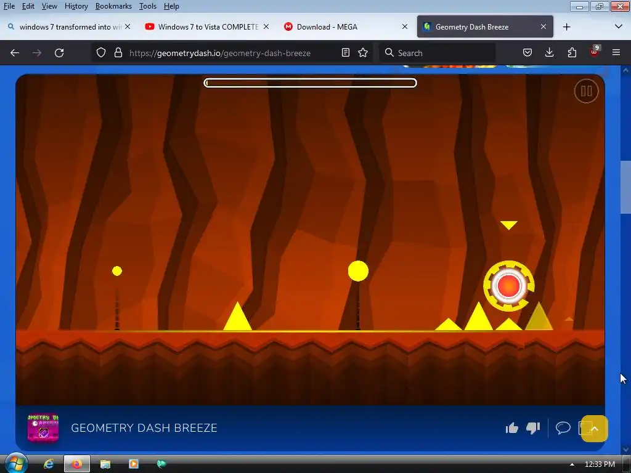The image size is (631, 473).
Task: Show hidden system tray icons arrow
Action: click(x=572, y=464)
